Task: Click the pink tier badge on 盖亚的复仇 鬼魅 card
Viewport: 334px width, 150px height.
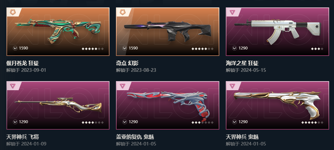Action: (x=123, y=86)
